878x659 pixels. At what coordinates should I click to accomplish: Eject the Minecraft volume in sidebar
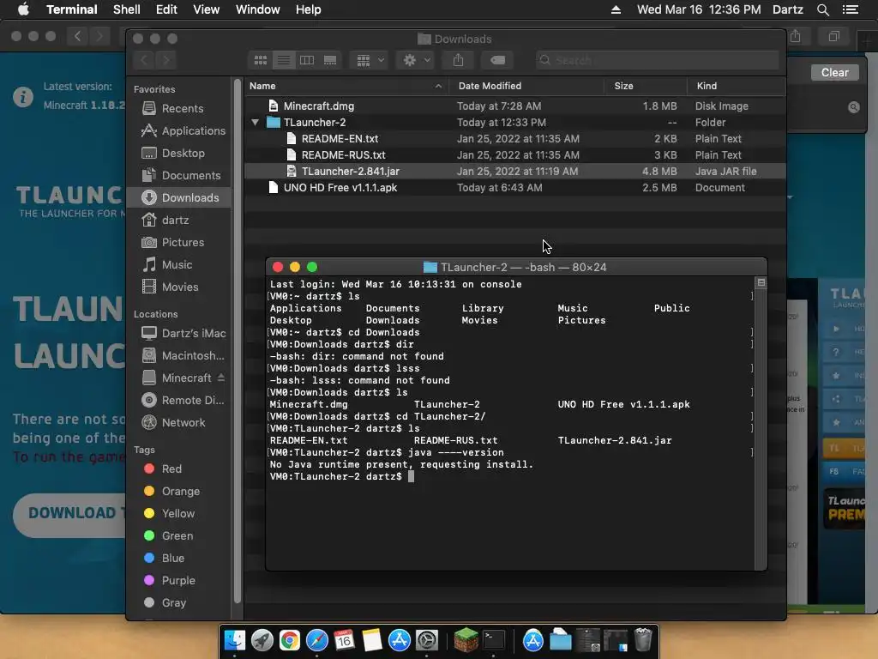point(221,378)
